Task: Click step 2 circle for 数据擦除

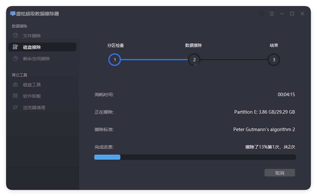Action: pos(194,60)
